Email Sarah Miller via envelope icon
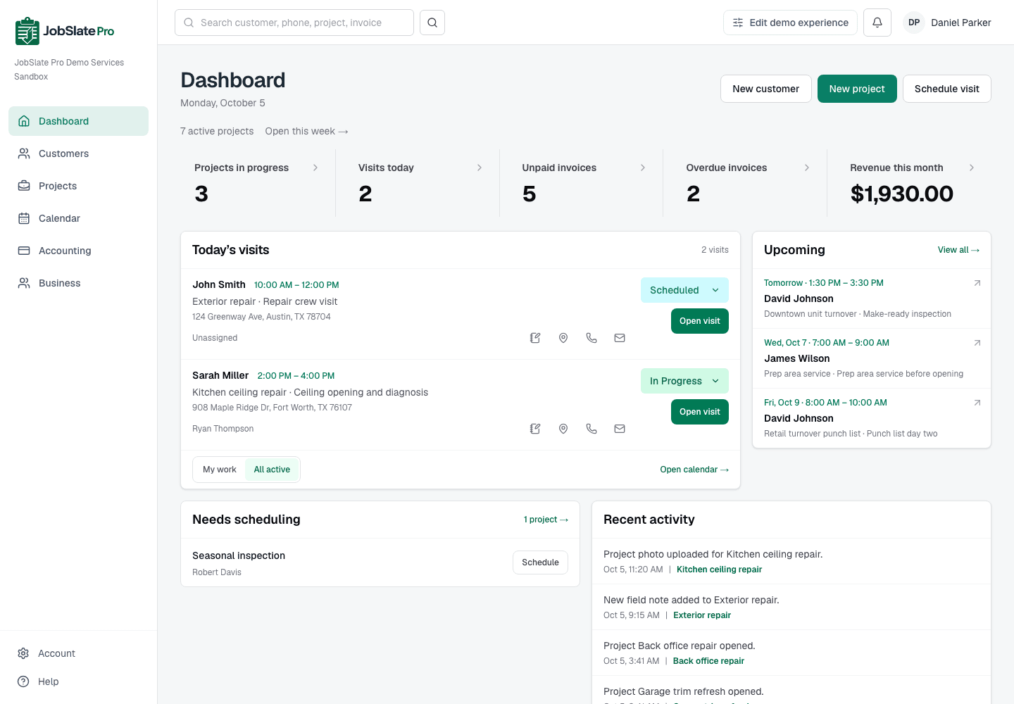 click(620, 429)
